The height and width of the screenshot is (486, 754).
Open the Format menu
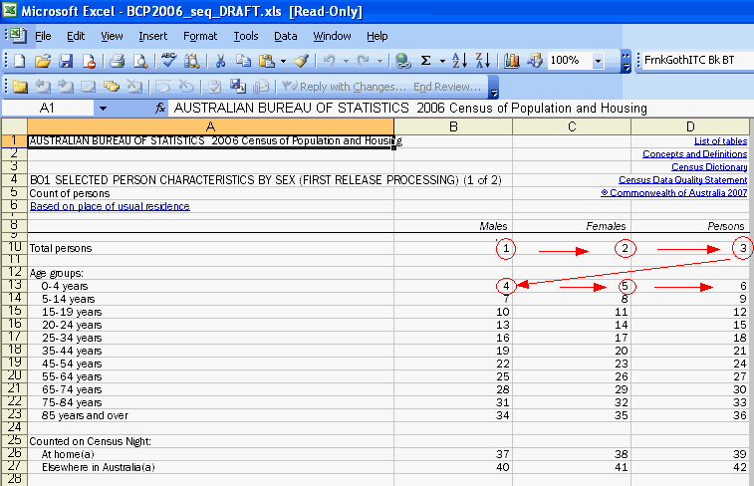pos(199,36)
